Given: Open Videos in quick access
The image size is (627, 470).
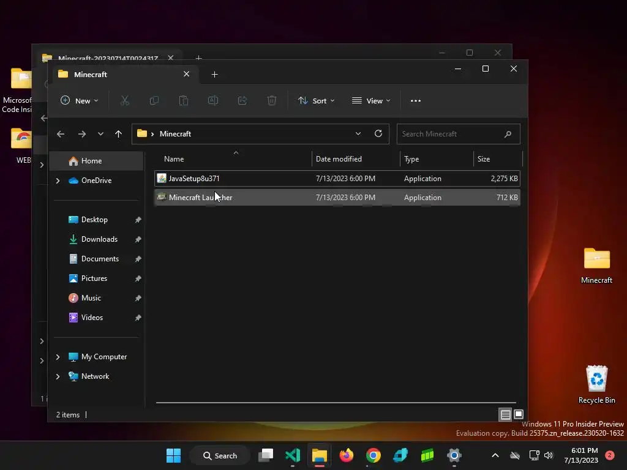Looking at the screenshot, I should [92, 318].
